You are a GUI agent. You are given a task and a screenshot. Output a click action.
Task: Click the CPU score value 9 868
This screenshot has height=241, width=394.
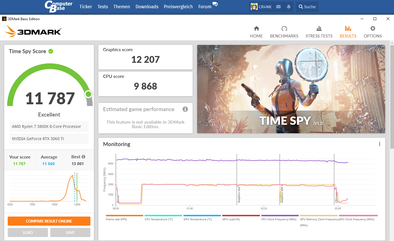pyautogui.click(x=146, y=86)
